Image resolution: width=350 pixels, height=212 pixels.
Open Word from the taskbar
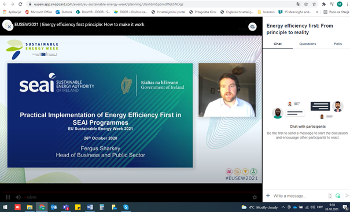point(90,207)
